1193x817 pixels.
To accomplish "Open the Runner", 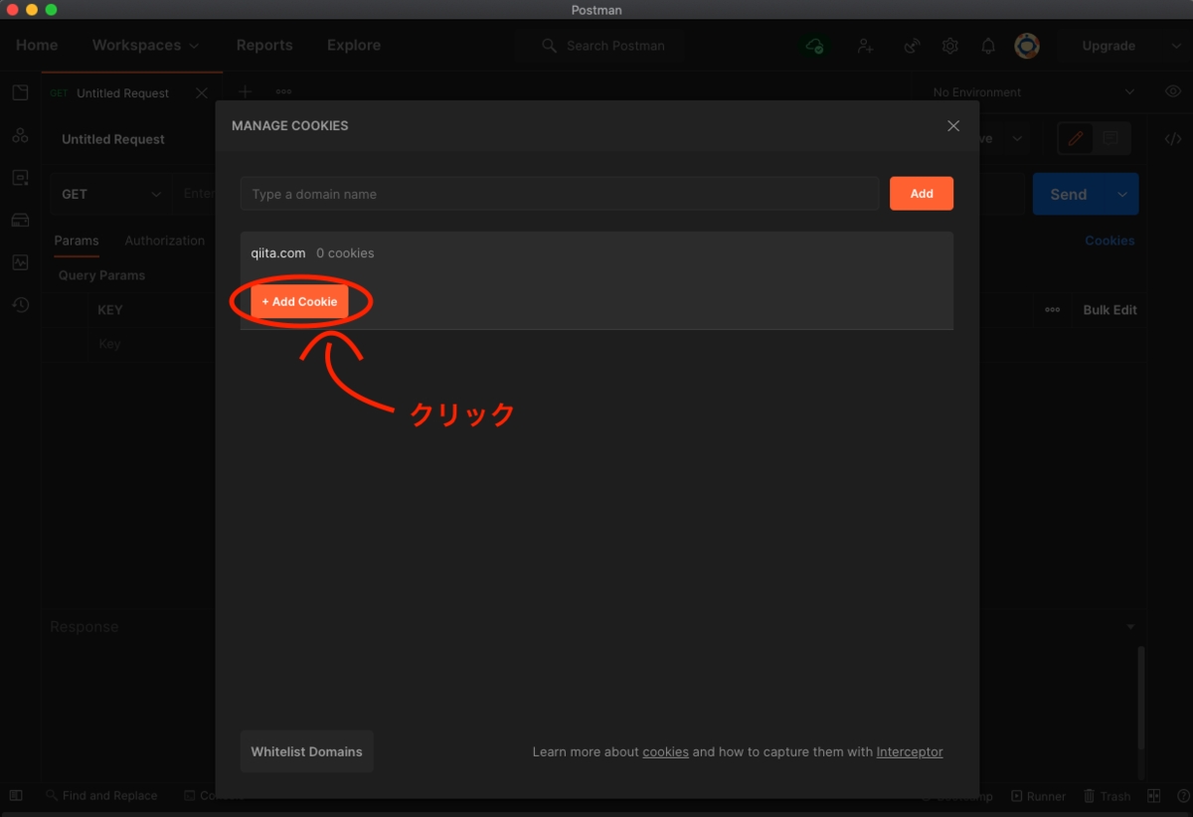I will pyautogui.click(x=1038, y=796).
